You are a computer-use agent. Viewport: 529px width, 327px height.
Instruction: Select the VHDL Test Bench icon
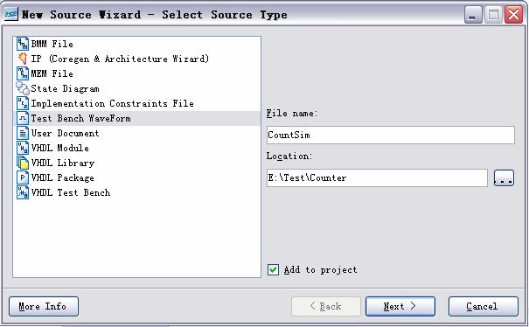pos(23,192)
